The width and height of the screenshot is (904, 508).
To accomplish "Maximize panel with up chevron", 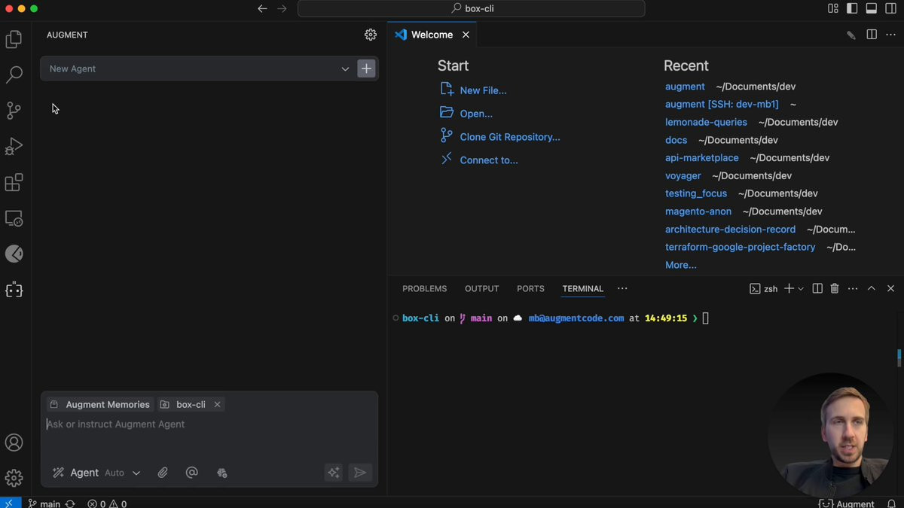I will tap(872, 288).
